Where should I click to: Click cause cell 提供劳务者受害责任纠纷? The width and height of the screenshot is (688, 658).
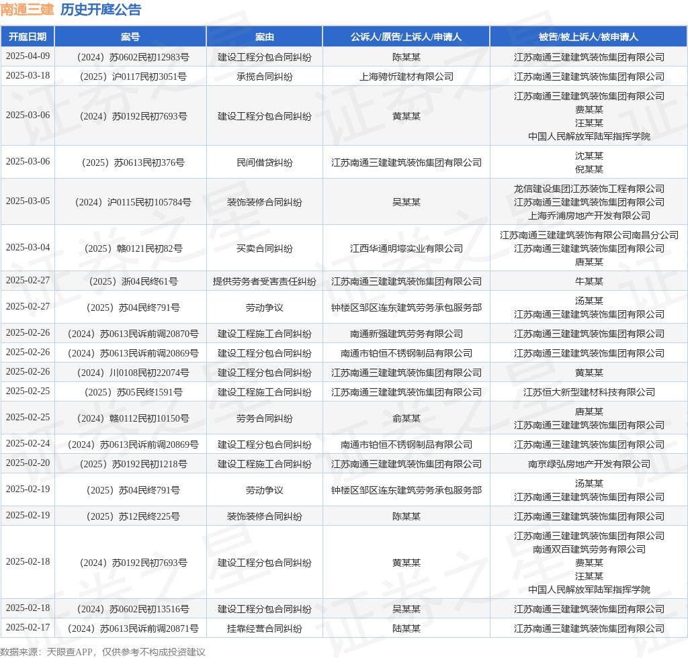click(x=265, y=281)
